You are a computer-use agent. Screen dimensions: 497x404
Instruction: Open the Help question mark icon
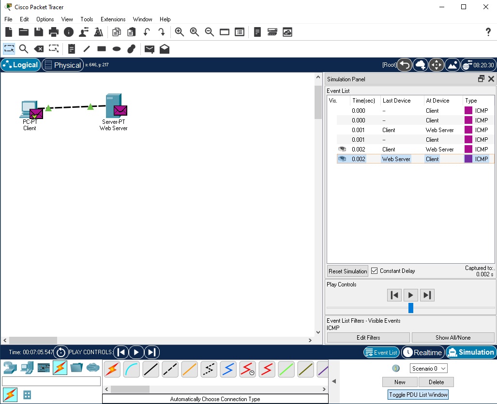click(x=488, y=32)
